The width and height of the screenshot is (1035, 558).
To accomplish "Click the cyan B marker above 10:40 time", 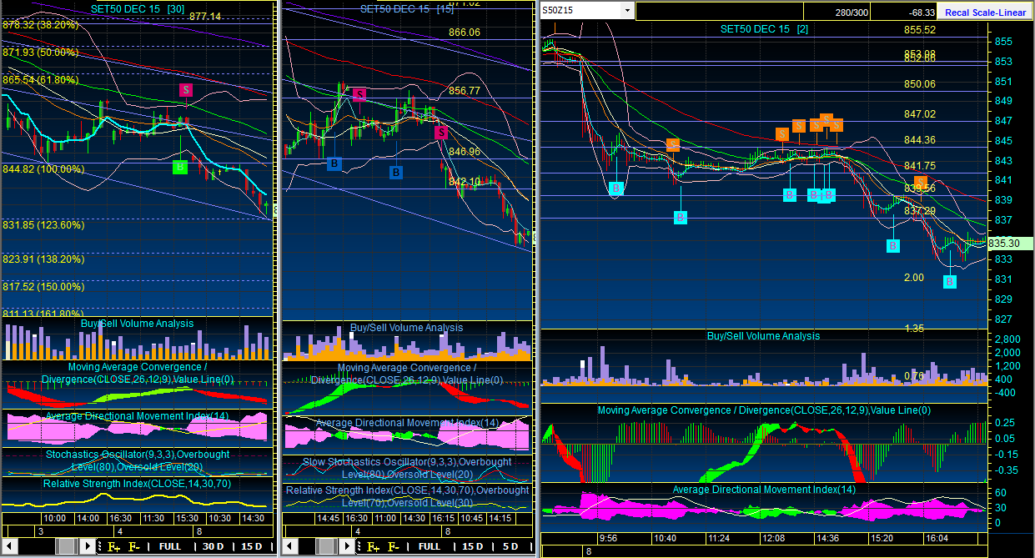I will click(681, 218).
